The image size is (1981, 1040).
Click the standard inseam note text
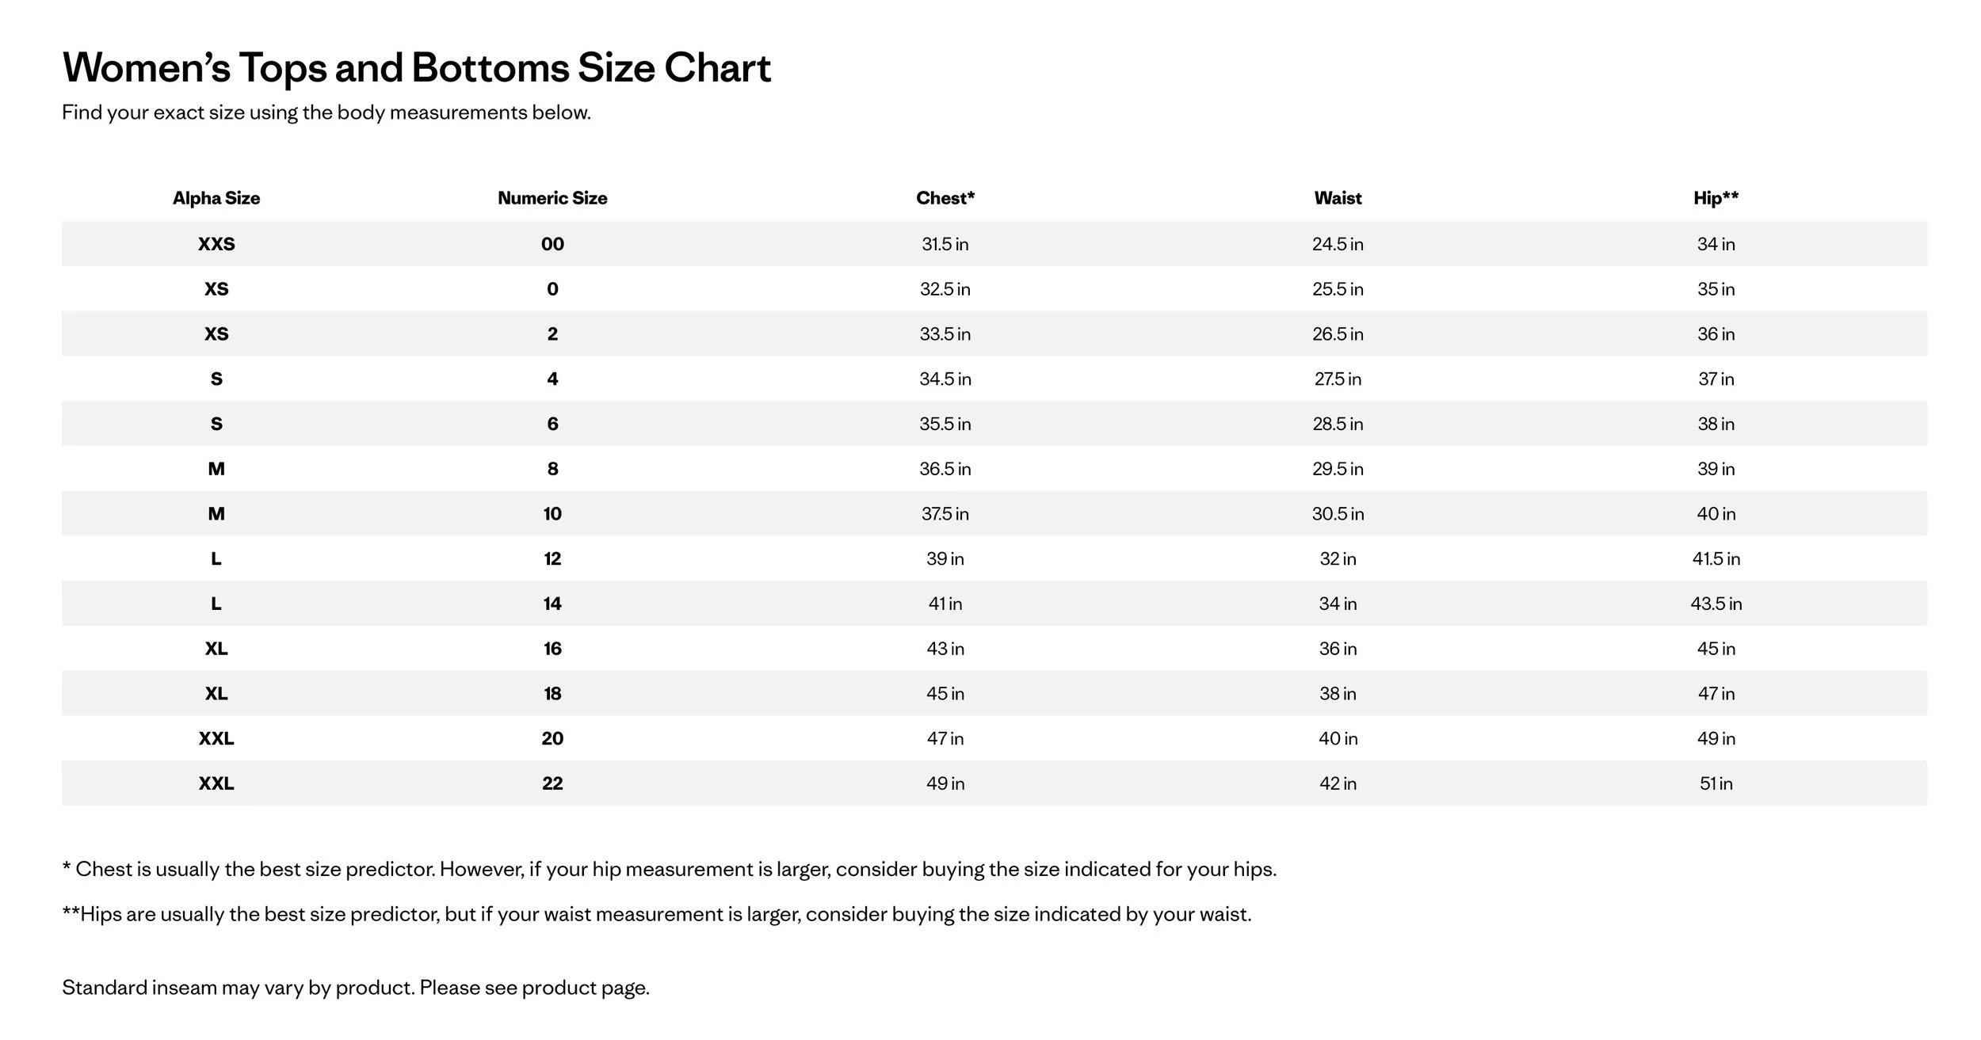click(x=356, y=988)
